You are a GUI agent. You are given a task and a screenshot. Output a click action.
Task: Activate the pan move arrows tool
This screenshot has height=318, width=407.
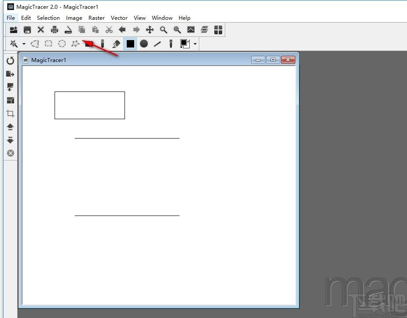click(150, 30)
